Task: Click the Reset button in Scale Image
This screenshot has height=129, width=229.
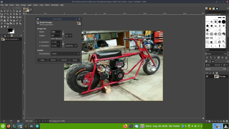Action: click(53, 60)
